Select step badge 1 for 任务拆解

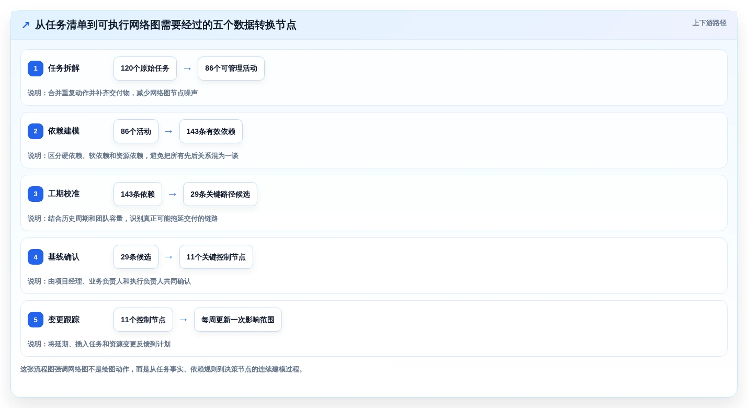(36, 69)
